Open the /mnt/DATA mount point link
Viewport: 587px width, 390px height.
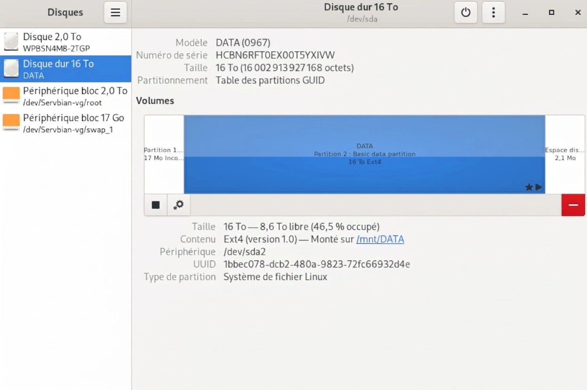pos(380,239)
